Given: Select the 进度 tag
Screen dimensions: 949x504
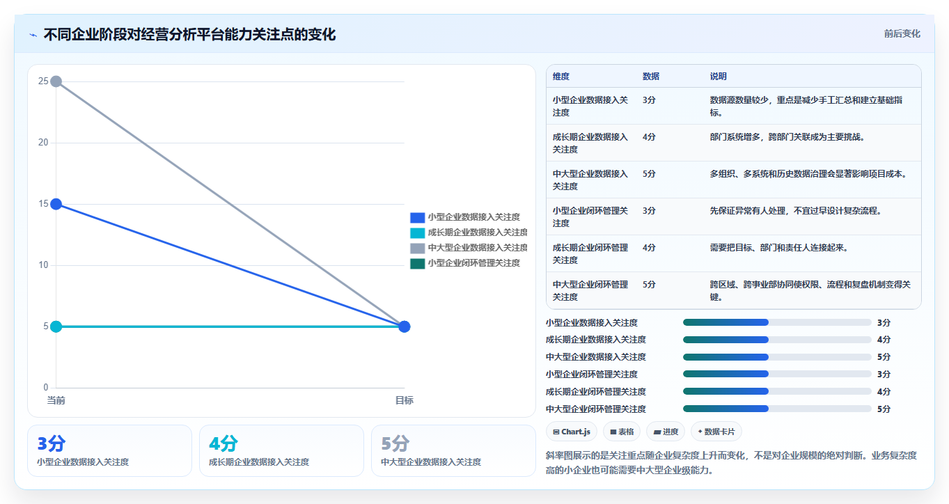Looking at the screenshot, I should coord(666,432).
